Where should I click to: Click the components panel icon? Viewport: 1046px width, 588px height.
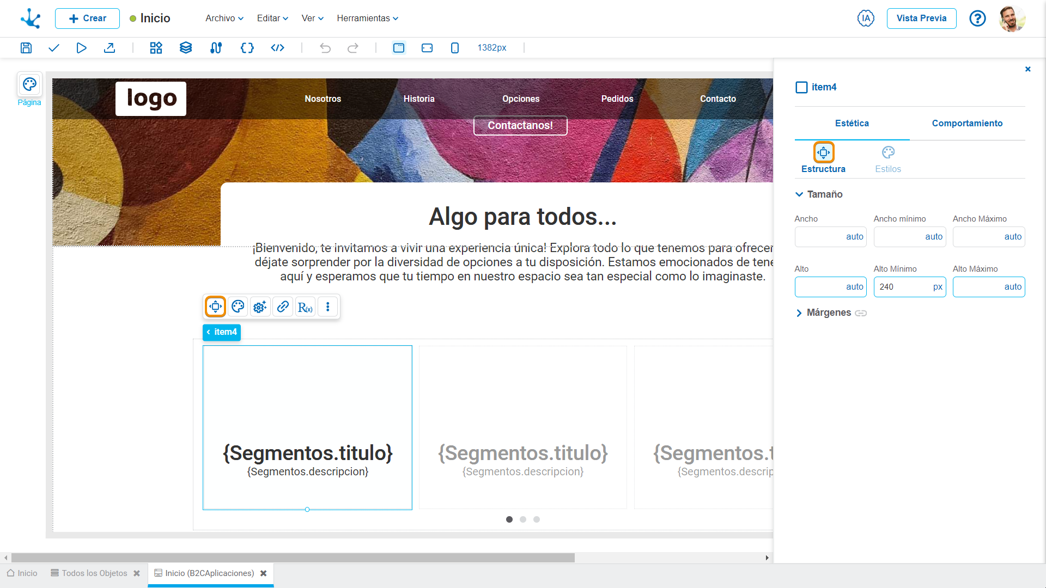coord(155,47)
